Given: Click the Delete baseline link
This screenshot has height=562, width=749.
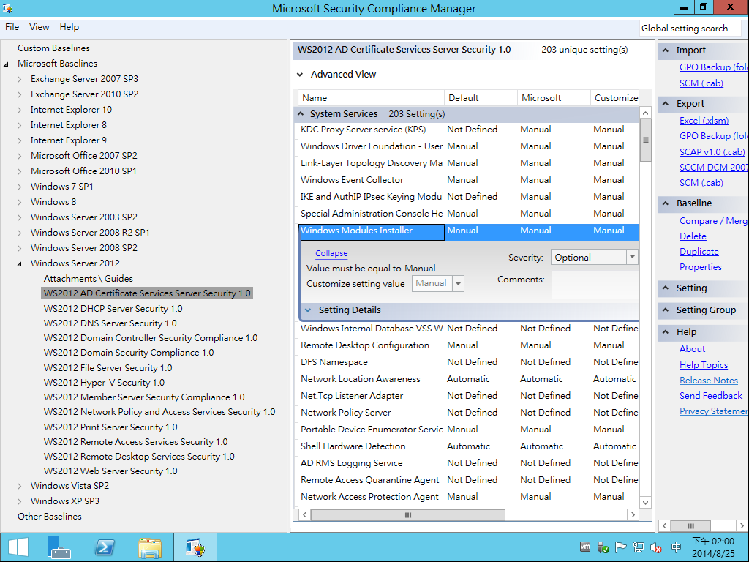Looking at the screenshot, I should click(x=693, y=236).
